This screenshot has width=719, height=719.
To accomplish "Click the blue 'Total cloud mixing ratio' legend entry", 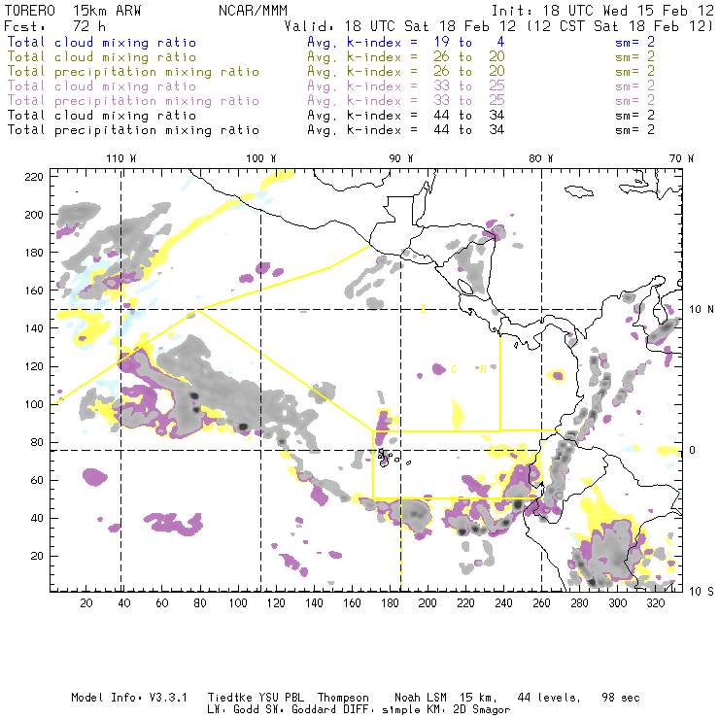I will tap(102, 43).
